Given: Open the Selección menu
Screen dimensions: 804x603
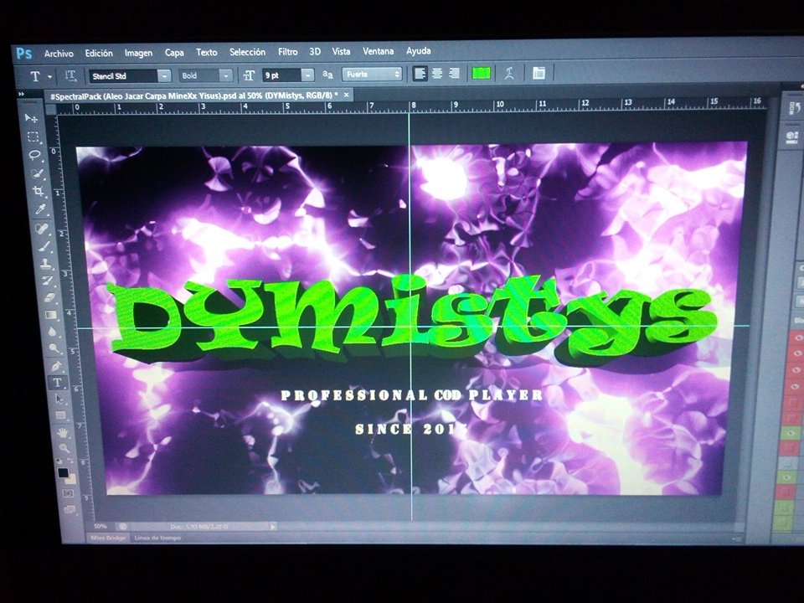Looking at the screenshot, I should [x=248, y=52].
